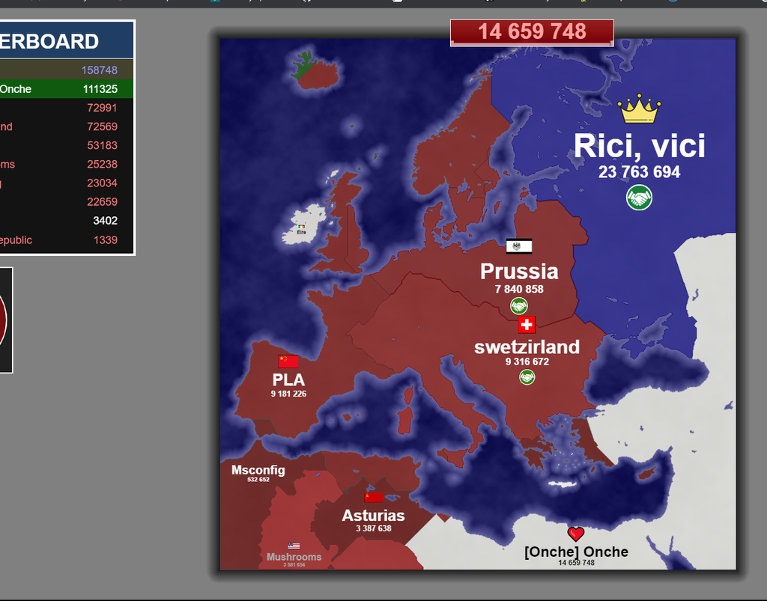Click the red heart above [Onche] Onche

pos(575,534)
